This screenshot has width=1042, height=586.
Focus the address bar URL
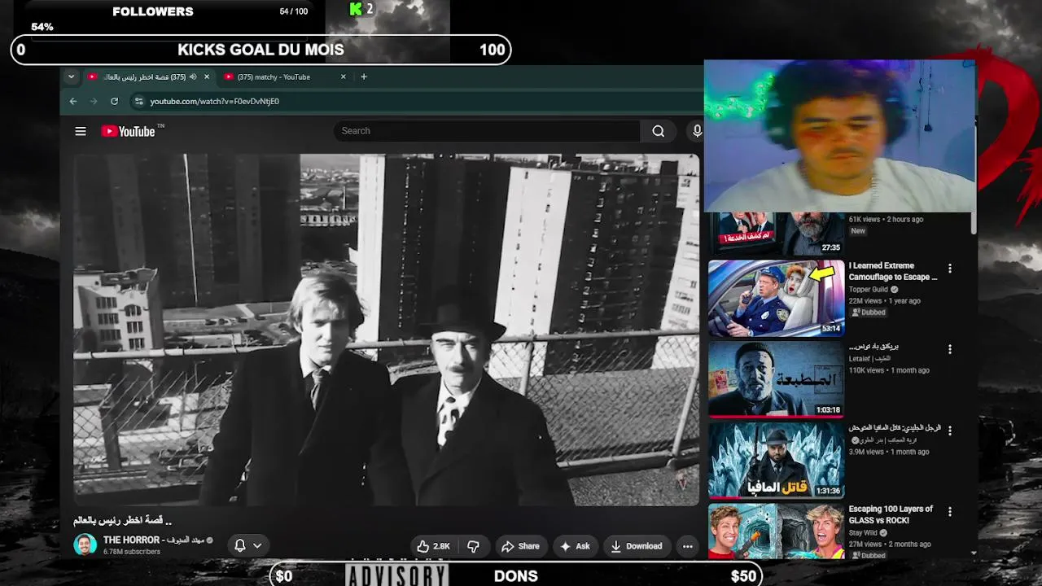coord(215,101)
